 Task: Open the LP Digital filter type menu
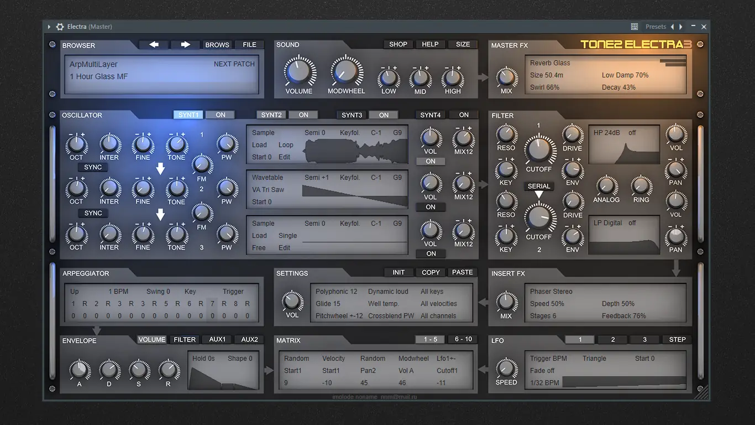pos(608,223)
